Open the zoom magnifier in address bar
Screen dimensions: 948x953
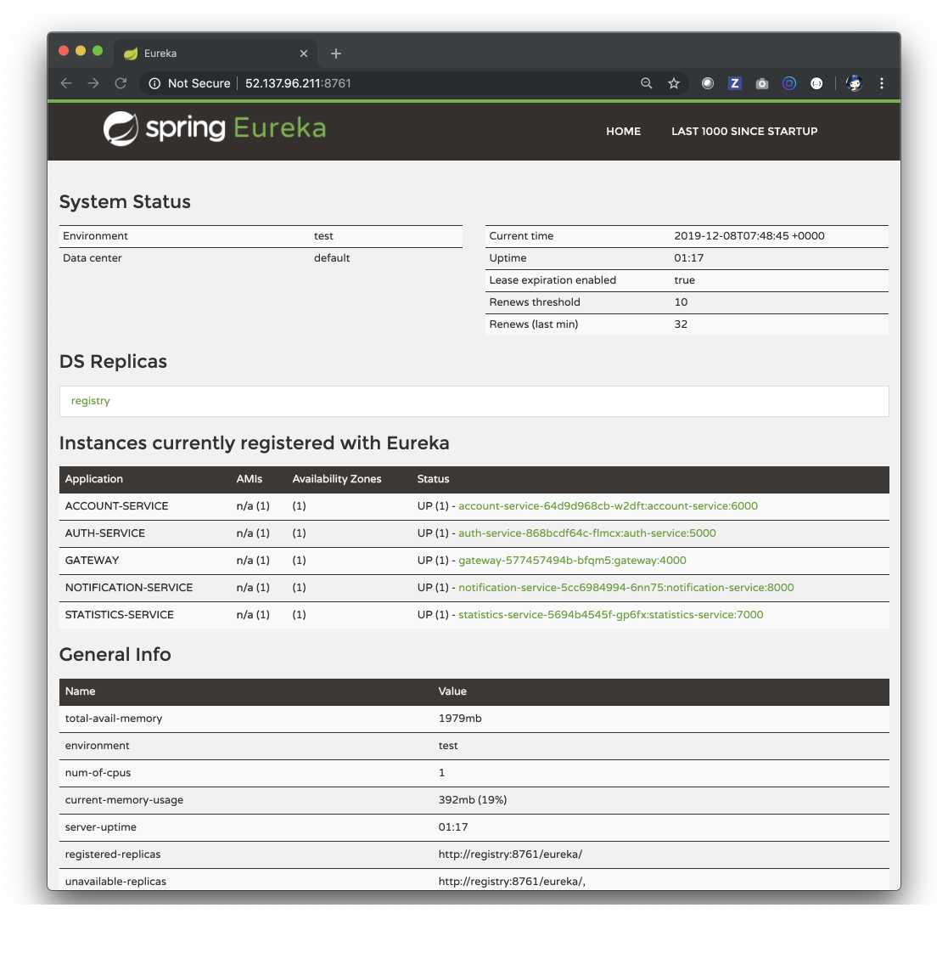(x=646, y=83)
